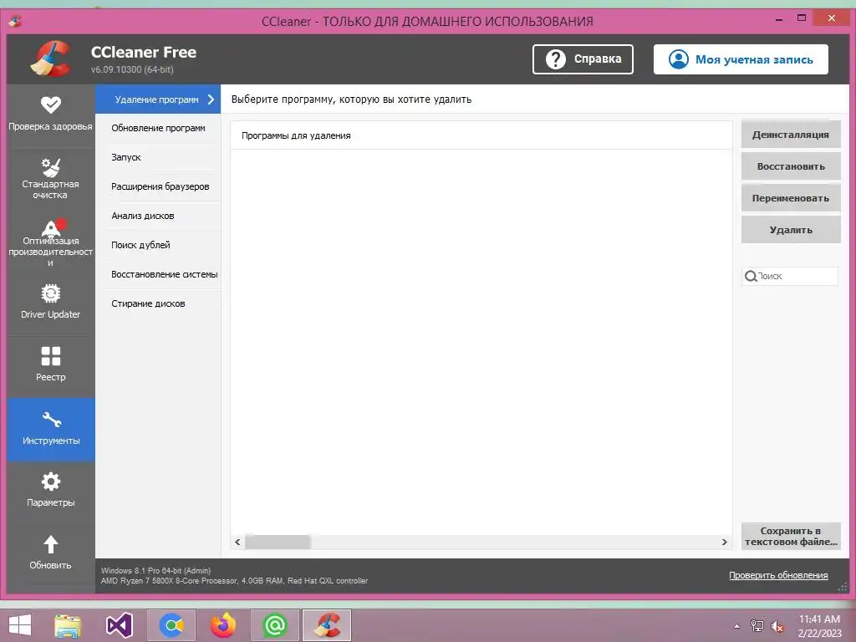856x642 pixels.
Task: Click the network tray icon
Action: [x=757, y=625]
